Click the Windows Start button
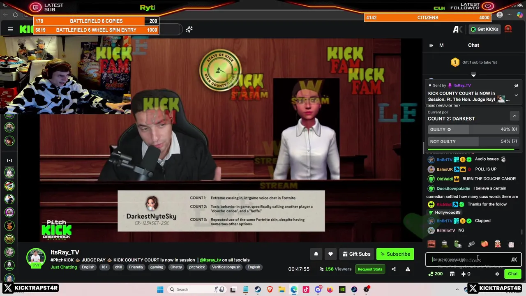 point(160,289)
